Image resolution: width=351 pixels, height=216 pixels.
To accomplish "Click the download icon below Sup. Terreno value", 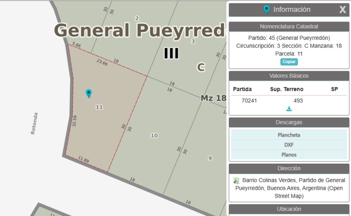I will click(x=289, y=109).
